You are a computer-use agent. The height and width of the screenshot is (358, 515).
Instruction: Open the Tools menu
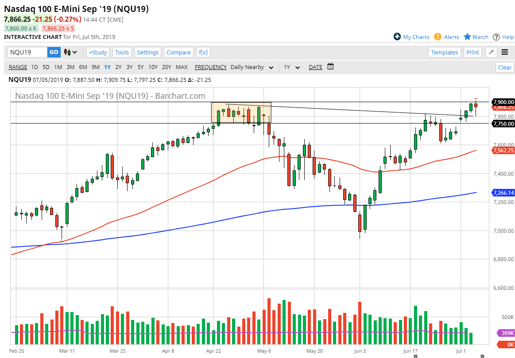point(122,52)
